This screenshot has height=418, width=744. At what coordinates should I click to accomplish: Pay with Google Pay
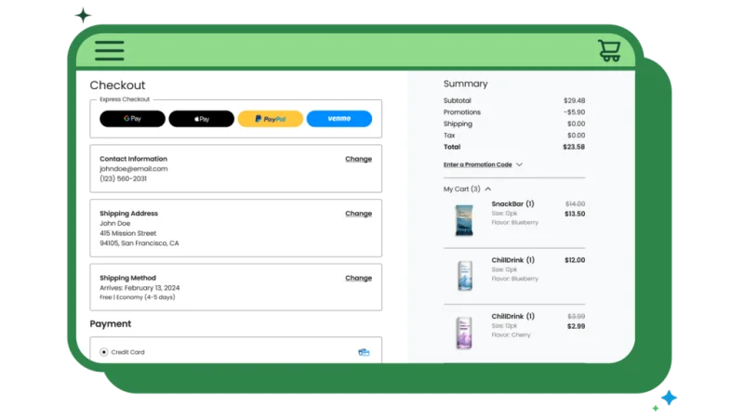point(132,119)
